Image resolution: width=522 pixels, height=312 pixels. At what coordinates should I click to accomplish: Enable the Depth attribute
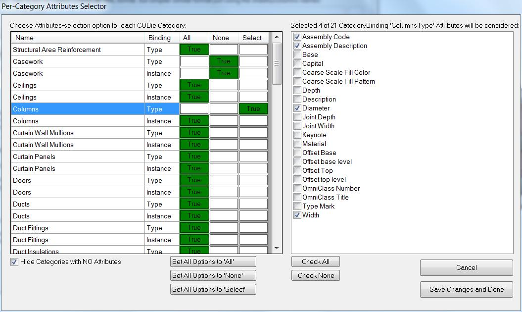tap(297, 90)
